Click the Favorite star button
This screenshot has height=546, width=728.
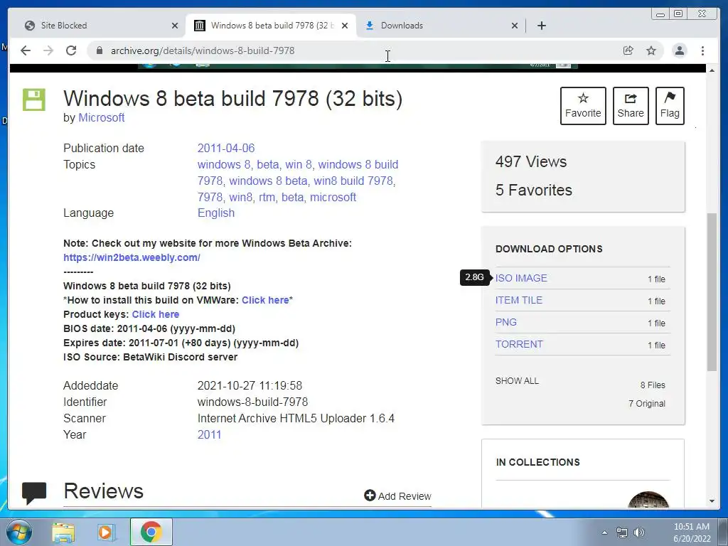coord(583,106)
